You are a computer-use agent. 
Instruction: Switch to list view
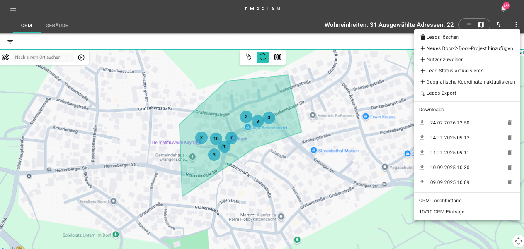(468, 25)
